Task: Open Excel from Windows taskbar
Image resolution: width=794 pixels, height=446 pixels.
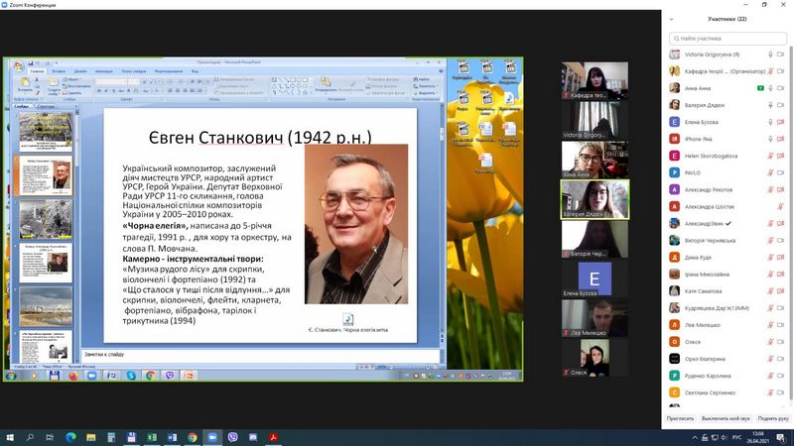Action: click(x=152, y=437)
